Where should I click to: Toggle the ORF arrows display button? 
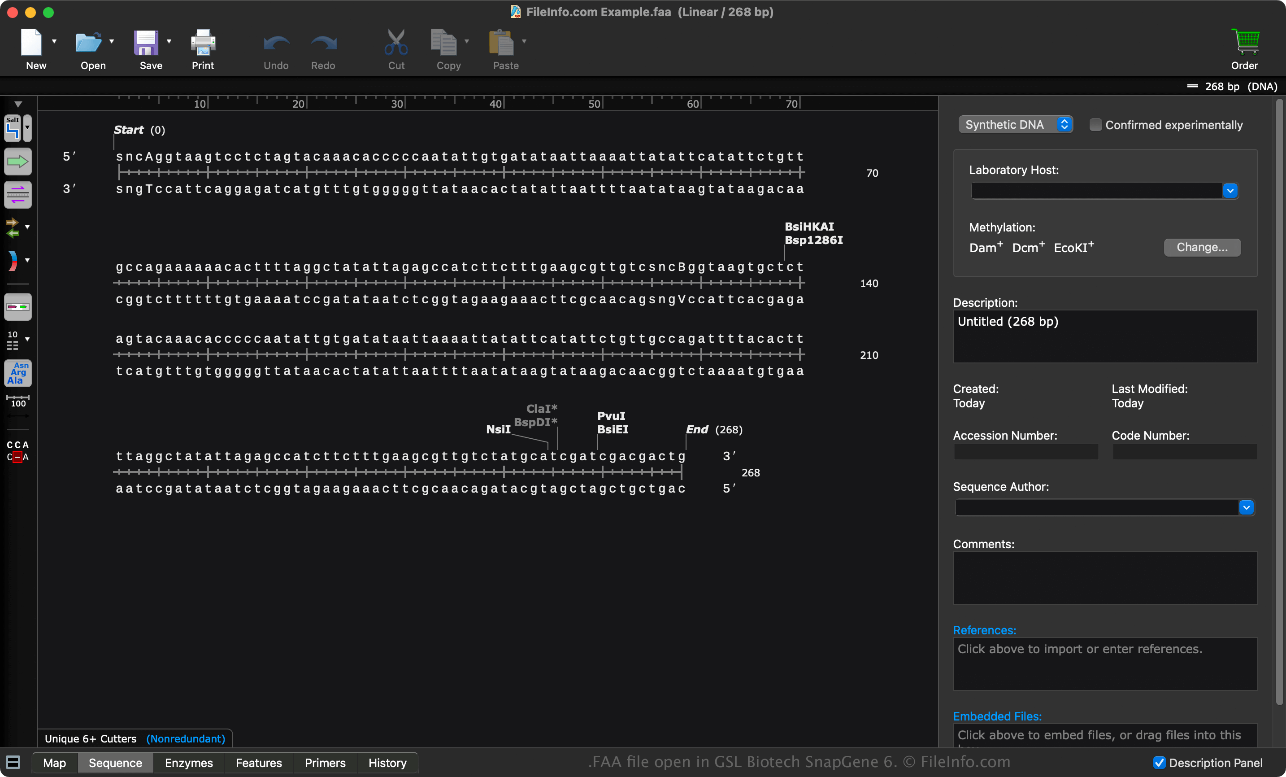click(x=13, y=227)
